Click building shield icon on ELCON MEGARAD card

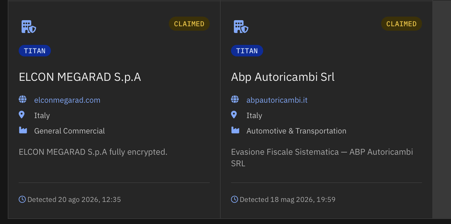(x=29, y=27)
